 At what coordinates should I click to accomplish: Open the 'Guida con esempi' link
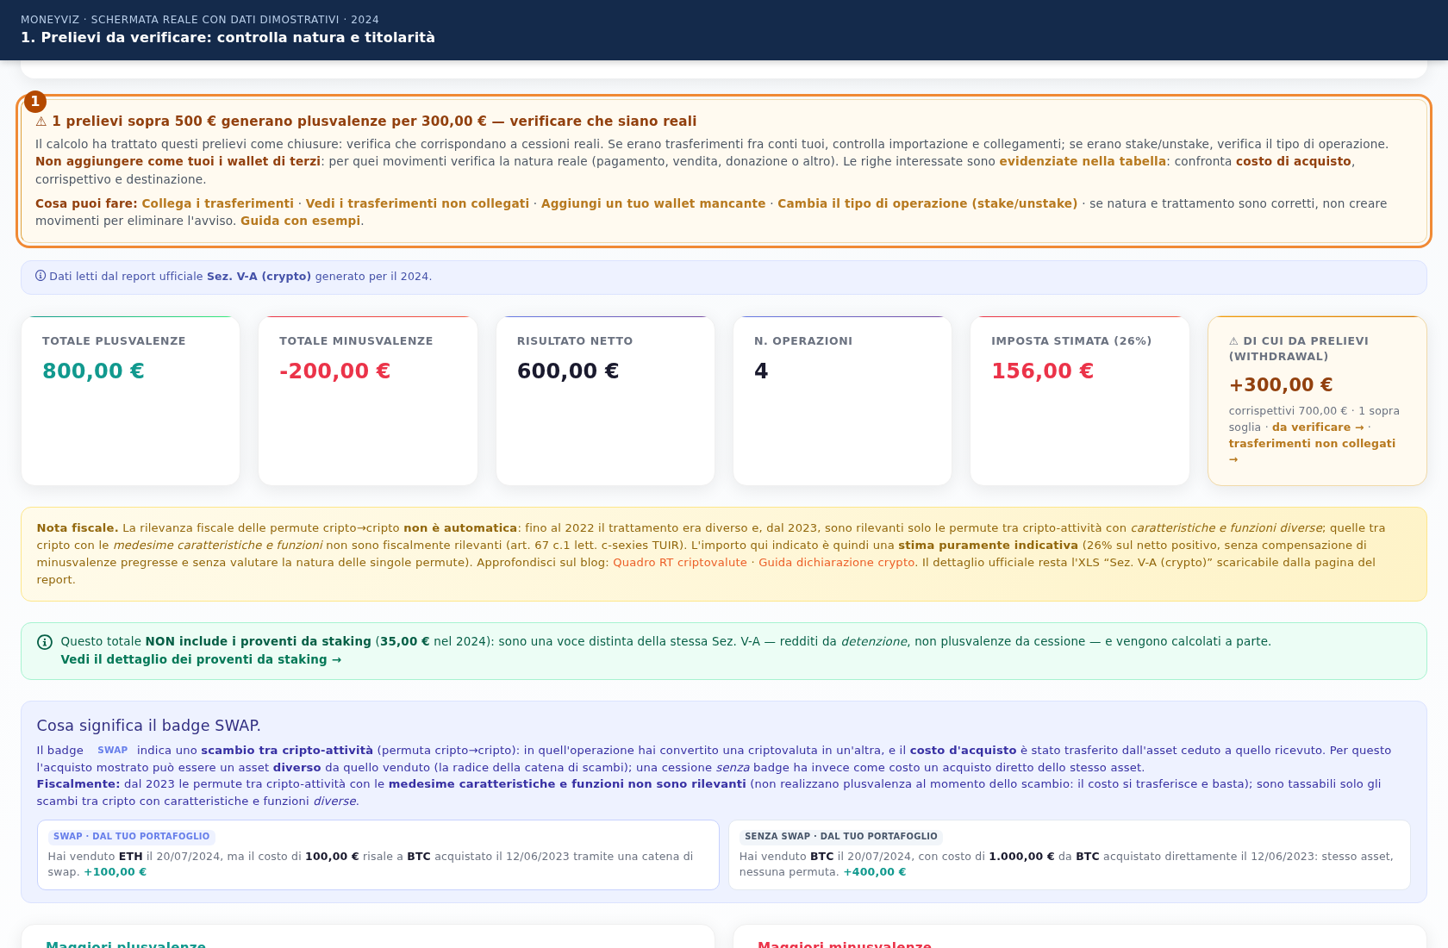point(300,221)
